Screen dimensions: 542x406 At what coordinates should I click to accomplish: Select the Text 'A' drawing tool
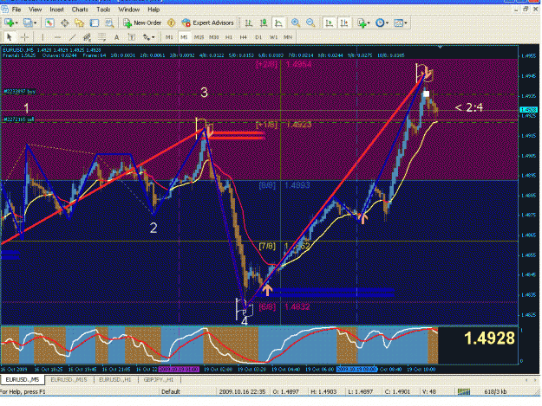116,37
